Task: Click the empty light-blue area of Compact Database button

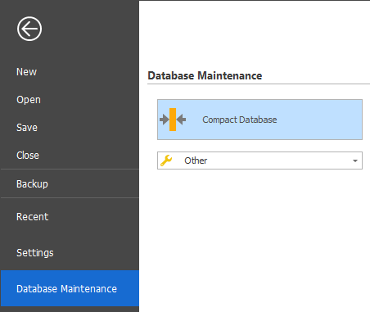Action: (x=319, y=120)
